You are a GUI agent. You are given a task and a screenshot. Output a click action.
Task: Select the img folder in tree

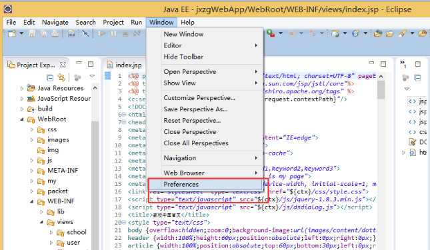point(48,150)
